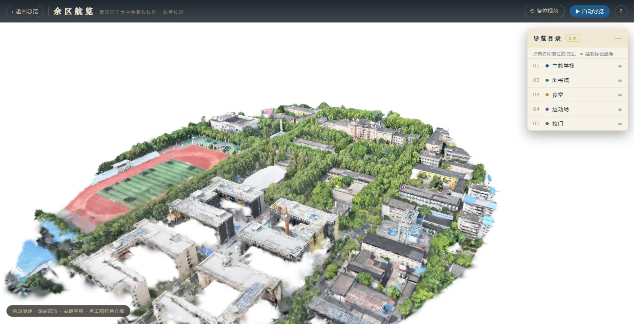Image resolution: width=634 pixels, height=324 pixels.
Task: Start 自动导览 auto tour
Action: pyautogui.click(x=589, y=11)
